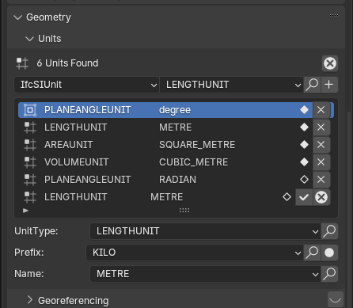Screen dimensions: 353x308
Task: Toggle the Prefix null circle button
Action: click(x=329, y=253)
